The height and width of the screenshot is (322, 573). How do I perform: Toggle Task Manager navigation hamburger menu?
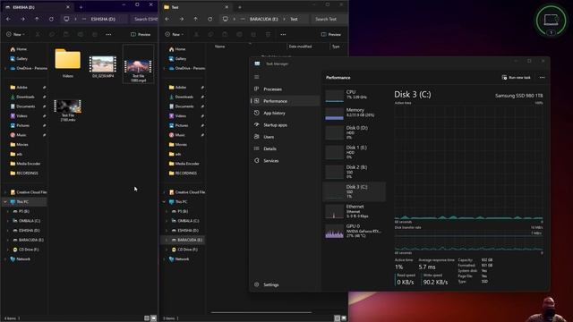(257, 77)
